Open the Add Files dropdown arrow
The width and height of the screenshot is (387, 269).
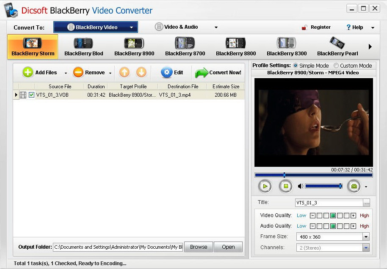[x=66, y=73]
